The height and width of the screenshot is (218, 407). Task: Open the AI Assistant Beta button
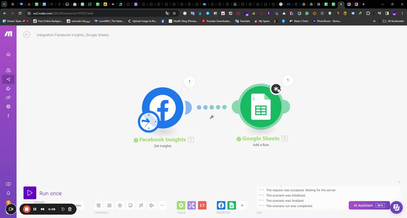click(x=369, y=205)
